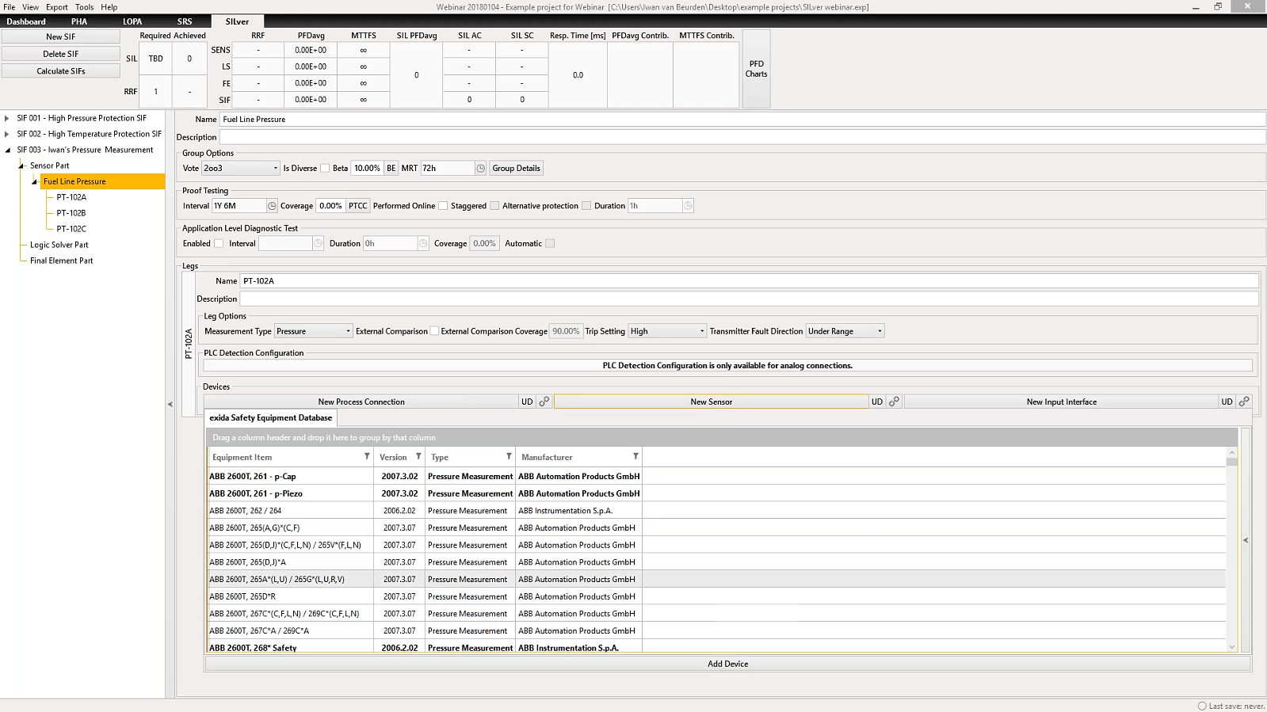Filter the Type column
Viewport: 1267px width, 712px height.
[509, 456]
